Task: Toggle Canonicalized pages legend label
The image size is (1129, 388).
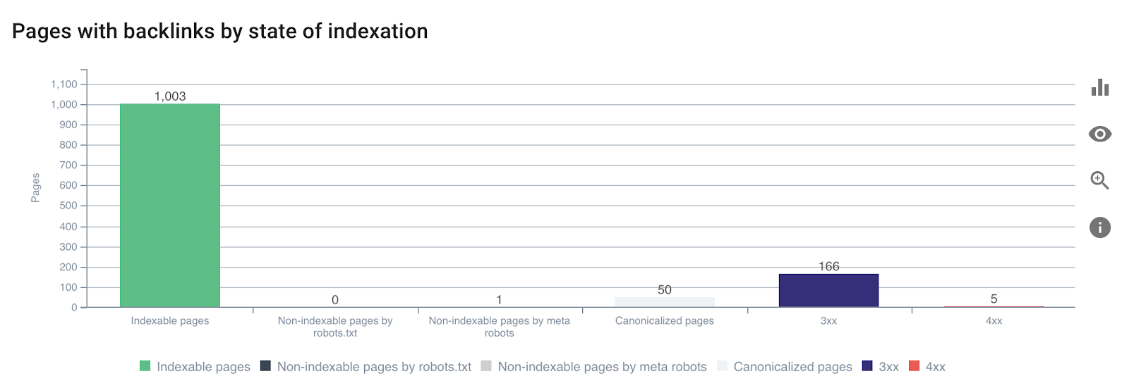Action: click(x=792, y=367)
